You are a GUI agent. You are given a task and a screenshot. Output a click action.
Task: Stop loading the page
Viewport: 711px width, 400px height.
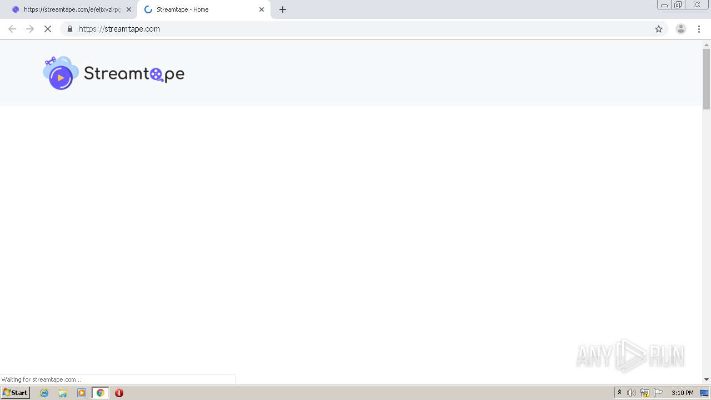point(48,29)
